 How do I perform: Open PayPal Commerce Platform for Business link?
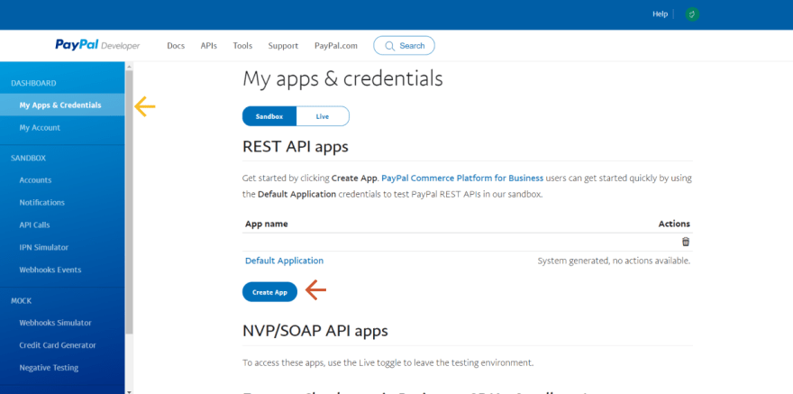[462, 178]
